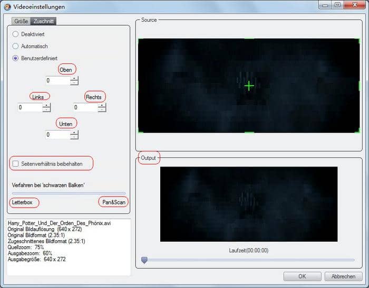Increase the Oben crop value
The width and height of the screenshot is (369, 288).
coord(74,78)
